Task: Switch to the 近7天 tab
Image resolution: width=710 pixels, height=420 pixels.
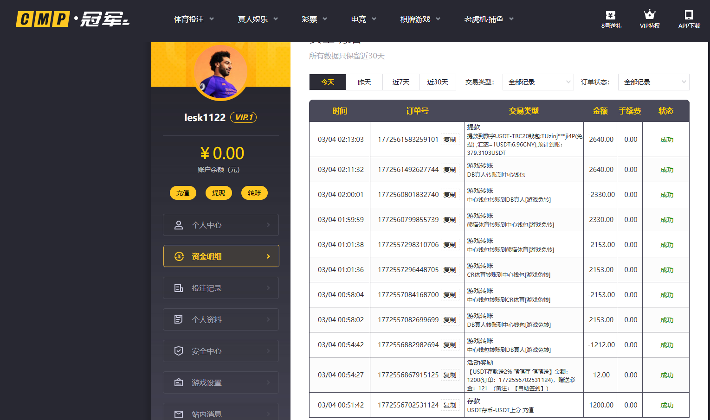Action: (x=400, y=82)
